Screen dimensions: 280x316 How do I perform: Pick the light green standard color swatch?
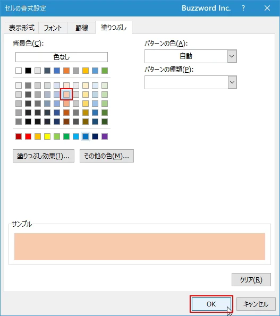coord(57,136)
